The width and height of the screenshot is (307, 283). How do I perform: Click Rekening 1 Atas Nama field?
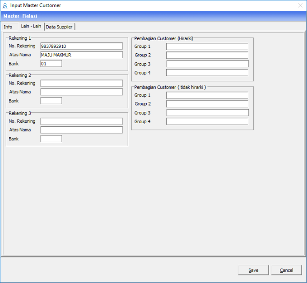pos(81,55)
